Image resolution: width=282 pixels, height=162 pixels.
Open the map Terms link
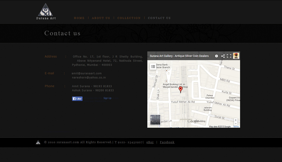point(236,127)
